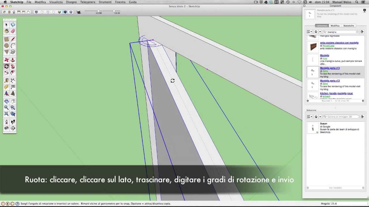Switch to the Modifica tab in Componenti

point(335,26)
